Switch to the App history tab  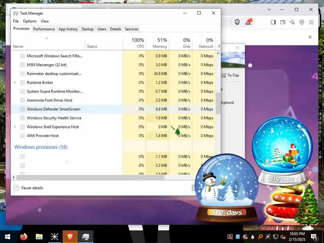pyautogui.click(x=68, y=29)
